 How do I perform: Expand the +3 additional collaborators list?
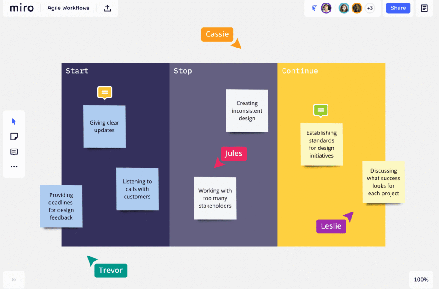(370, 8)
